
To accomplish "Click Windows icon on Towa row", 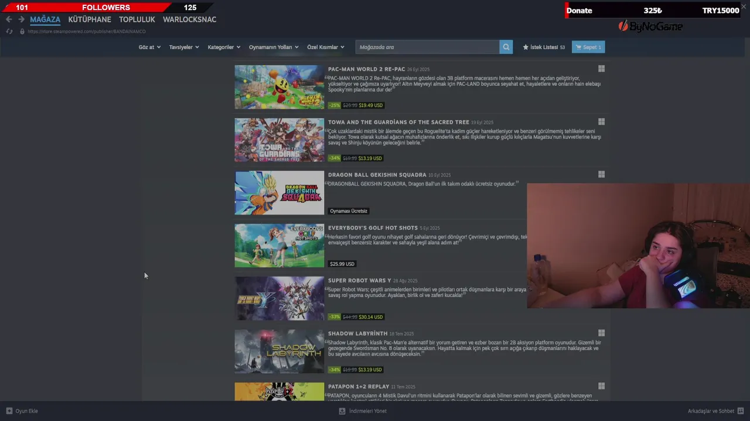I will pyautogui.click(x=601, y=122).
